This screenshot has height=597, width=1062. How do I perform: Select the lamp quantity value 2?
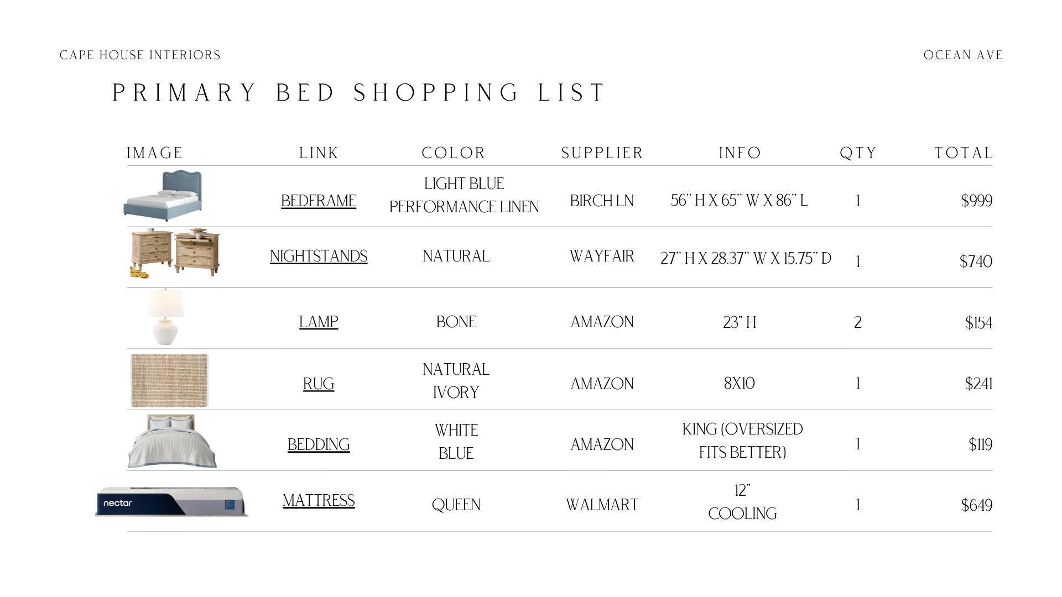tap(858, 322)
